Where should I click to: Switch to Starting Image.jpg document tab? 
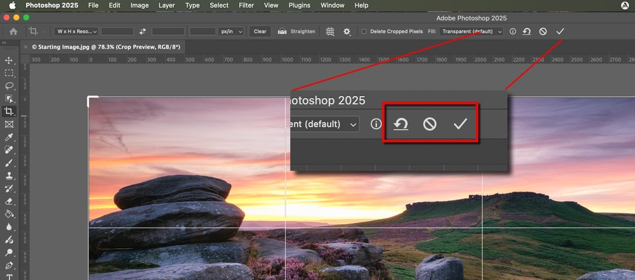click(106, 46)
